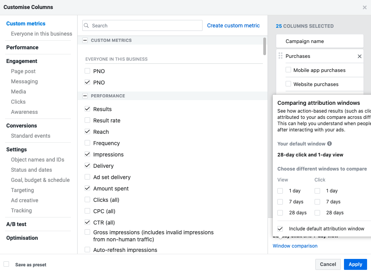
Task: Focus the metric search field
Action: (x=145, y=26)
